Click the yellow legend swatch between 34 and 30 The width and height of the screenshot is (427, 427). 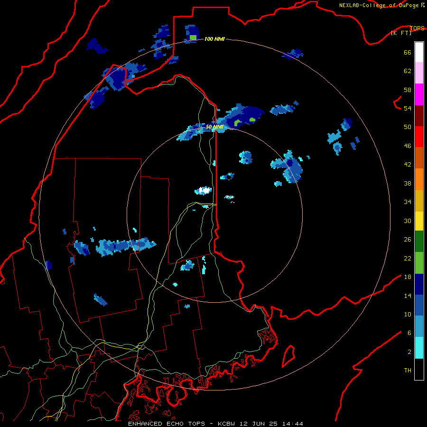click(419, 221)
